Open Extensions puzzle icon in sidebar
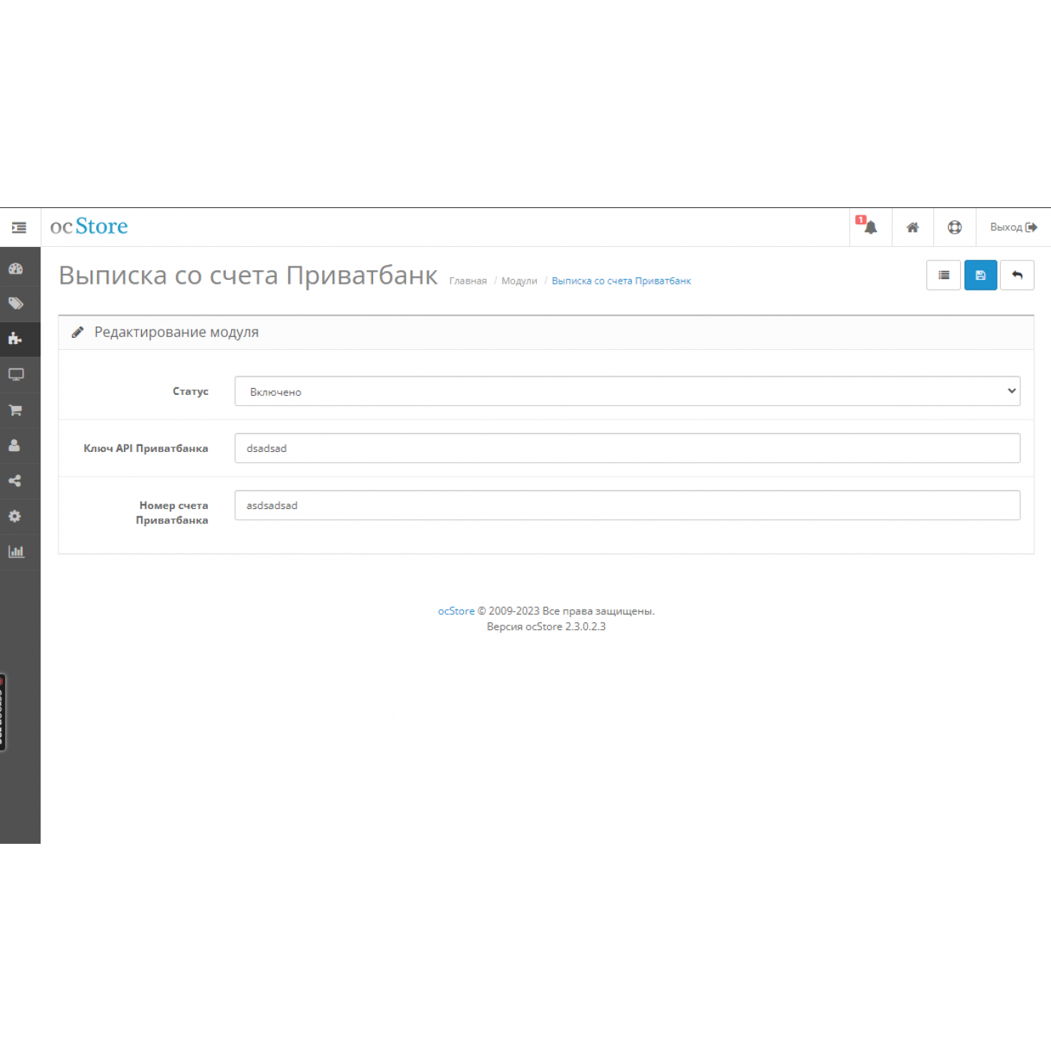Viewport: 1051px width, 1051px height. click(x=16, y=339)
